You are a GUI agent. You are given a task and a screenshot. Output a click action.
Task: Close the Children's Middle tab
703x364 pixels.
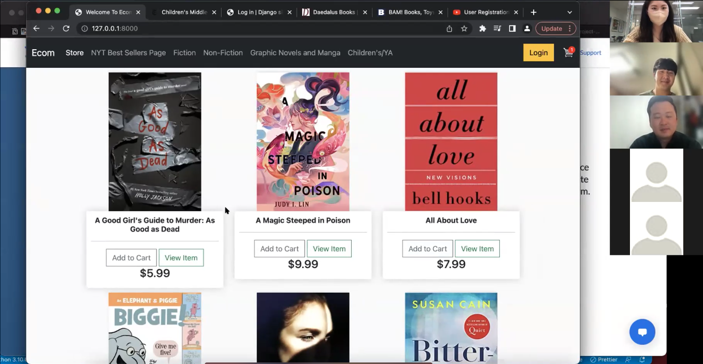214,12
